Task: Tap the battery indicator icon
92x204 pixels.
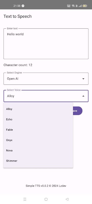Action: click(x=85, y=6)
